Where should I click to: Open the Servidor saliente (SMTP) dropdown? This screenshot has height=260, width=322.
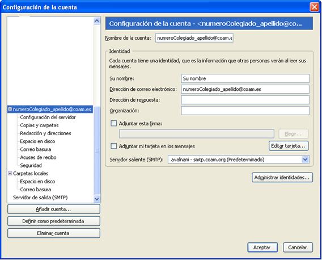[305, 160]
